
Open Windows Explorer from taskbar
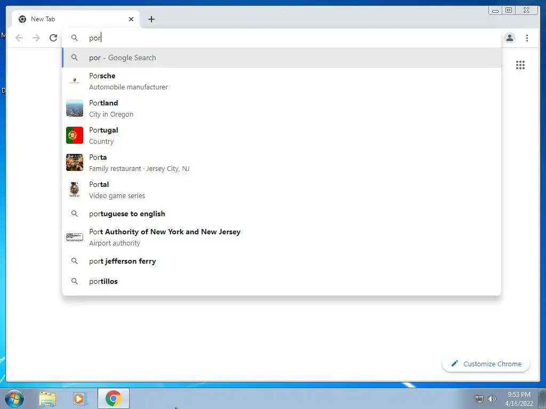click(47, 398)
